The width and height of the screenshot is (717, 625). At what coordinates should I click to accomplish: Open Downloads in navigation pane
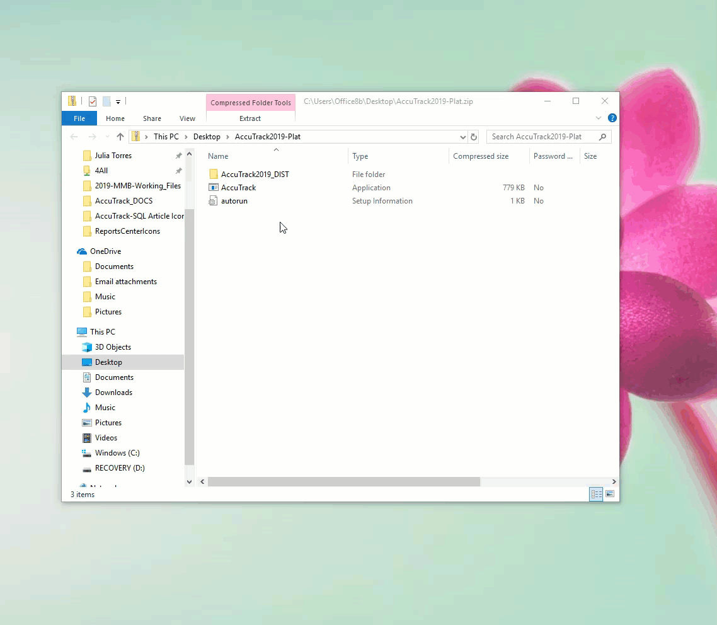(x=113, y=393)
